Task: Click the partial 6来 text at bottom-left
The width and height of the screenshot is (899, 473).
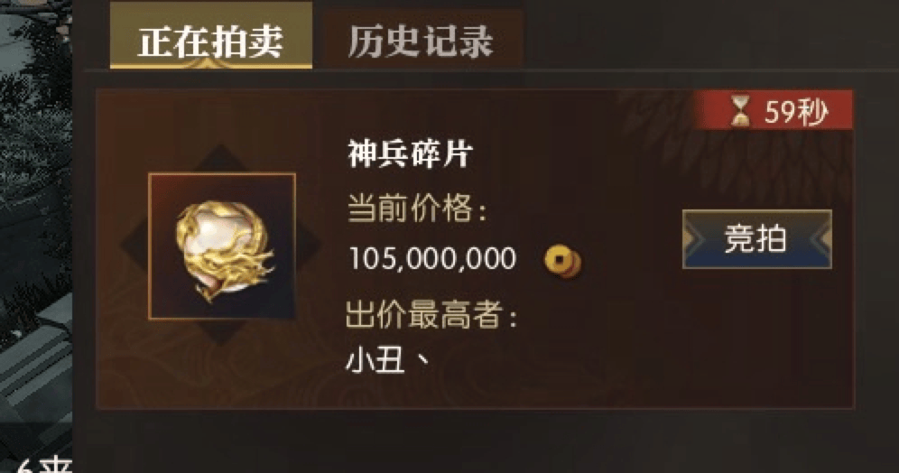Action: pyautogui.click(x=44, y=464)
